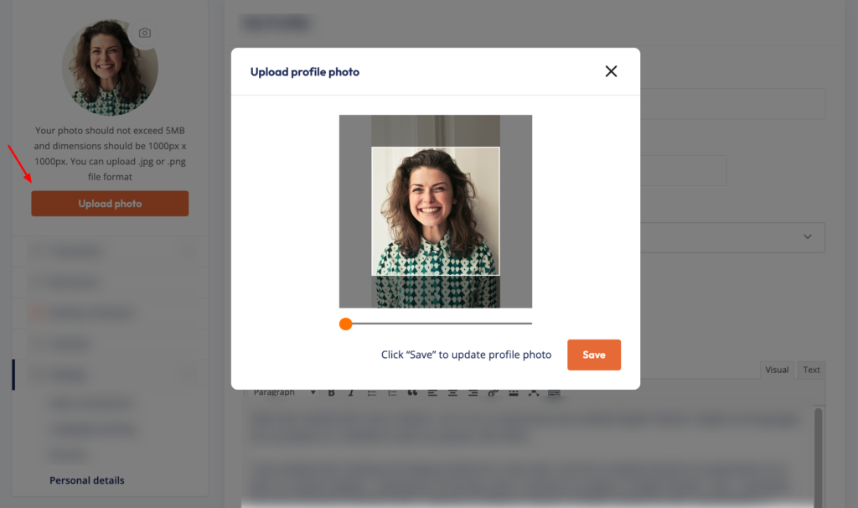Align text left in the editor
The height and width of the screenshot is (508, 858).
click(x=432, y=392)
